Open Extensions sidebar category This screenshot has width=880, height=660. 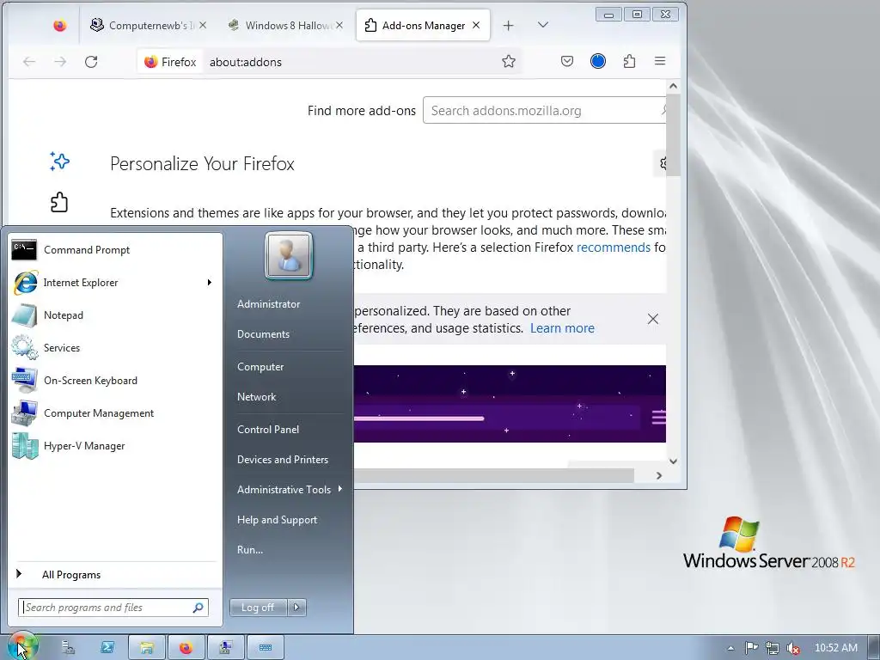click(x=59, y=202)
